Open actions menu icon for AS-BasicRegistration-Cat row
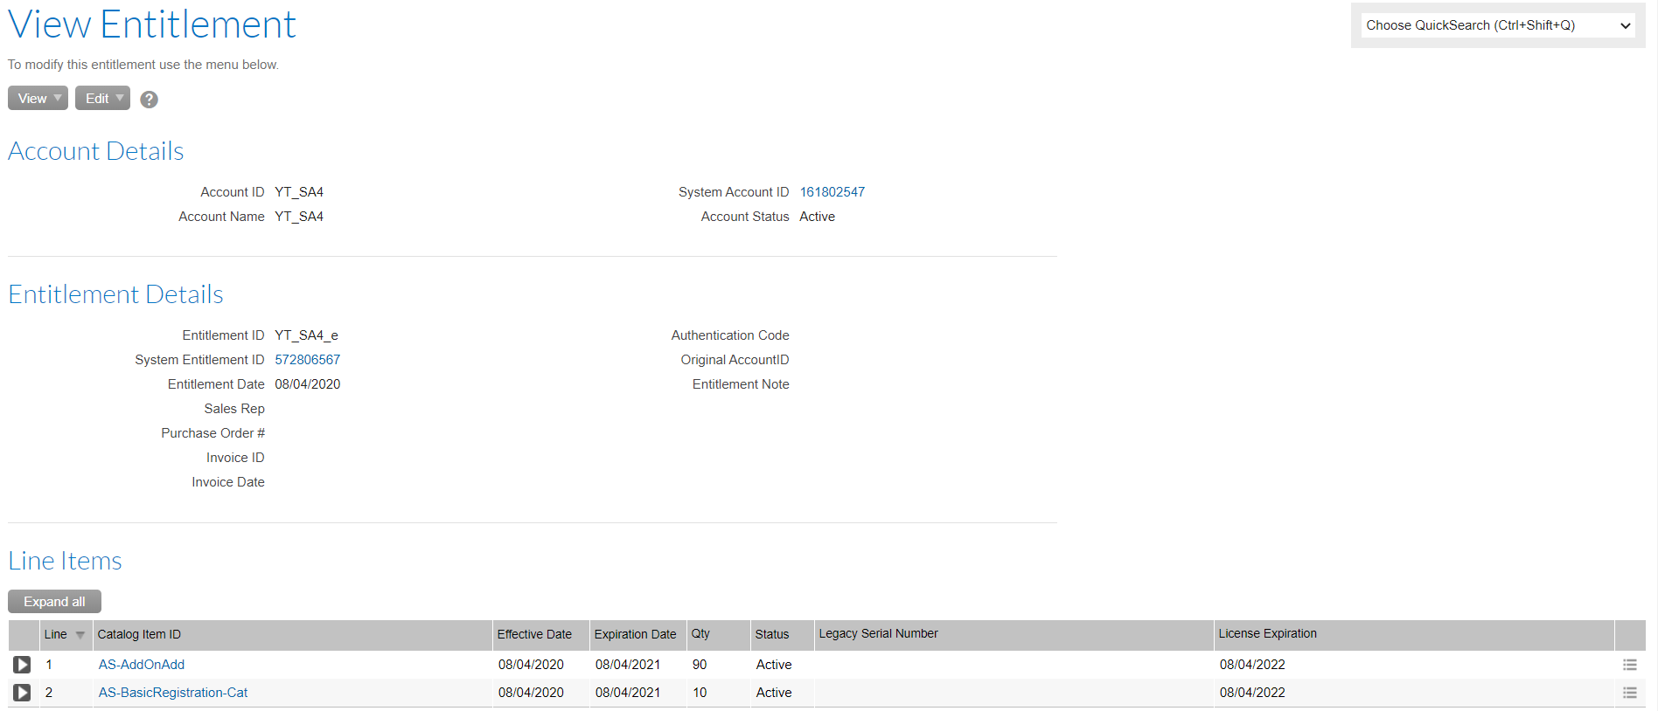This screenshot has width=1658, height=711. pyautogui.click(x=1630, y=693)
